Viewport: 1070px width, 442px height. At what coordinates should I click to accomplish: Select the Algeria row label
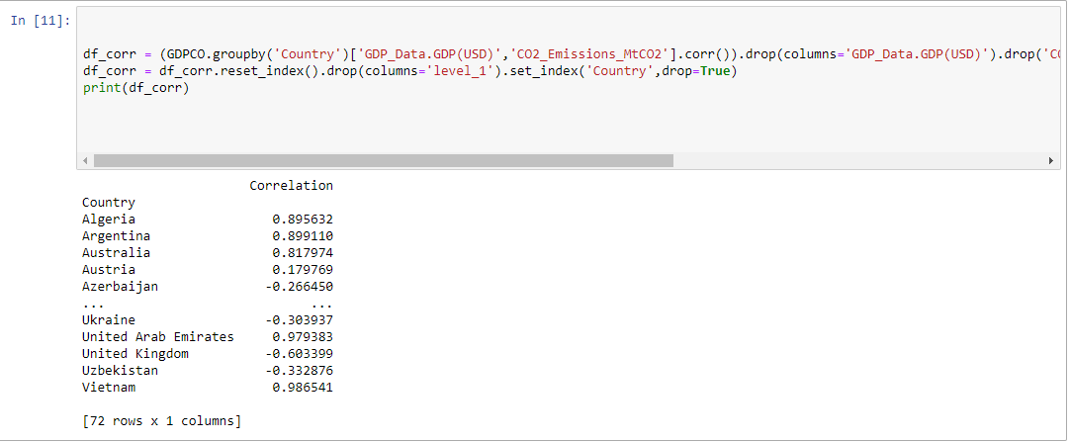coord(109,219)
